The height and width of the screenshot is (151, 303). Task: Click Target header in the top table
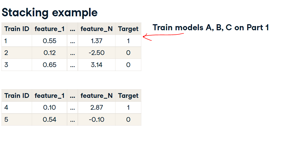click(x=128, y=29)
